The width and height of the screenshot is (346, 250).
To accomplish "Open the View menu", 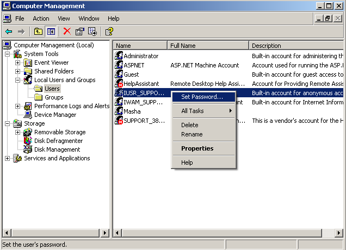I will click(64, 18).
